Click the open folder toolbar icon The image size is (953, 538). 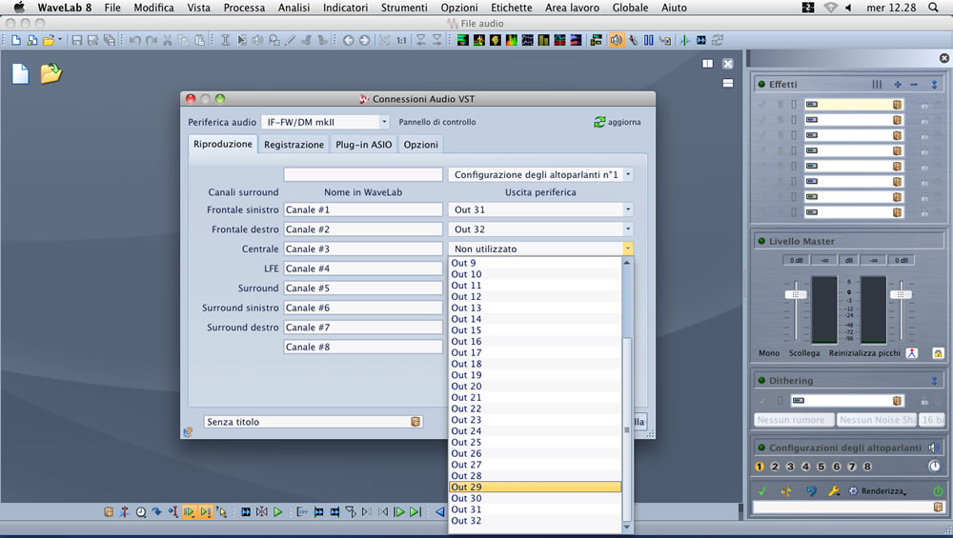[48, 40]
